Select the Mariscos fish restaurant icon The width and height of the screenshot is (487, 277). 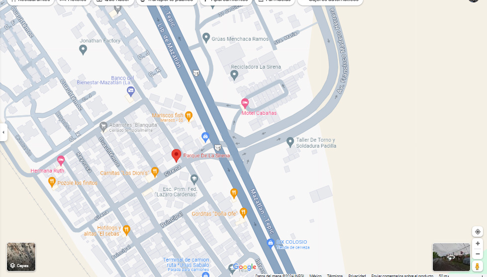coord(189,116)
